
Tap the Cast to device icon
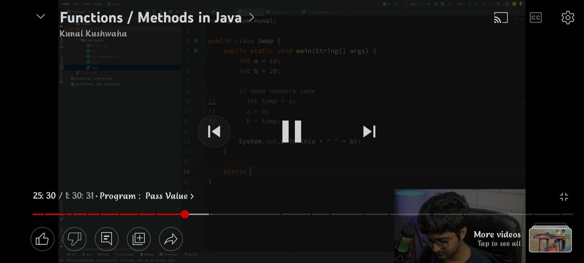tap(501, 18)
